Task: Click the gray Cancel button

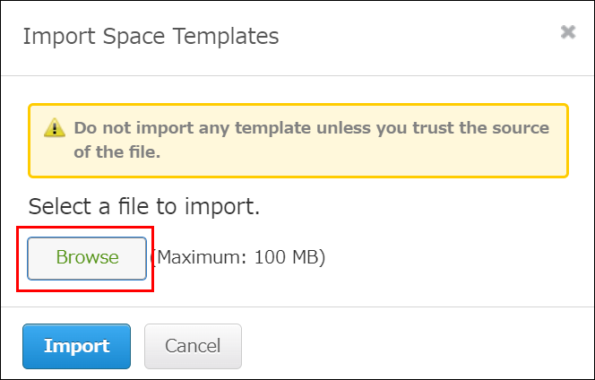Action: click(x=192, y=347)
